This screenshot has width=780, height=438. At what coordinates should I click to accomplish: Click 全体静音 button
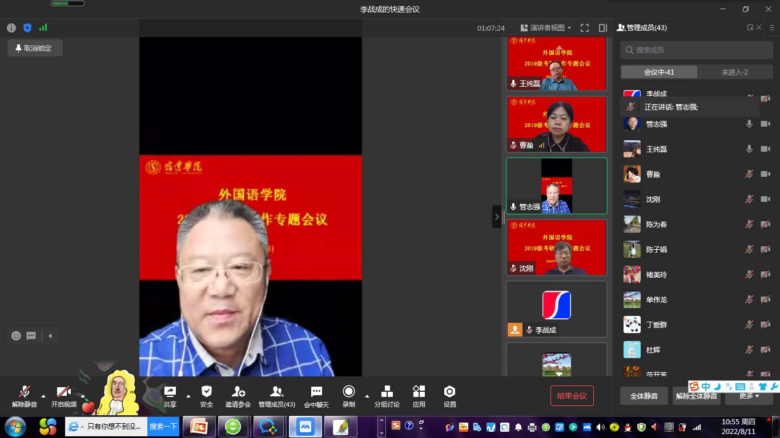tap(644, 396)
